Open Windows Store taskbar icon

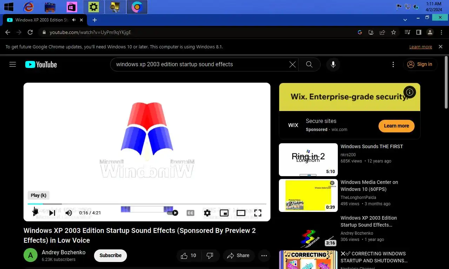[x=72, y=7]
